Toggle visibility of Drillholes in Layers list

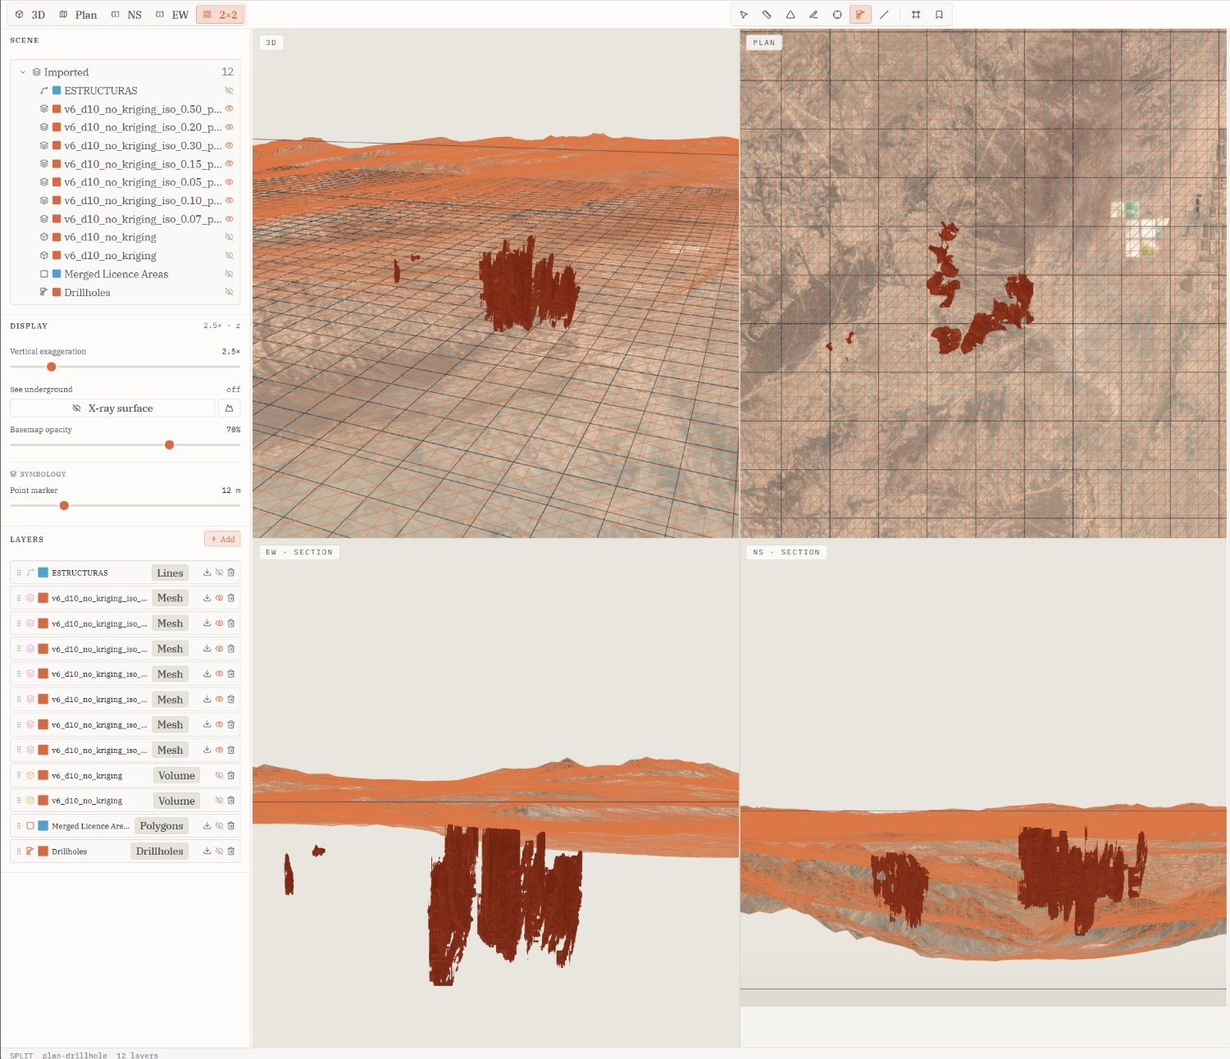pos(219,851)
